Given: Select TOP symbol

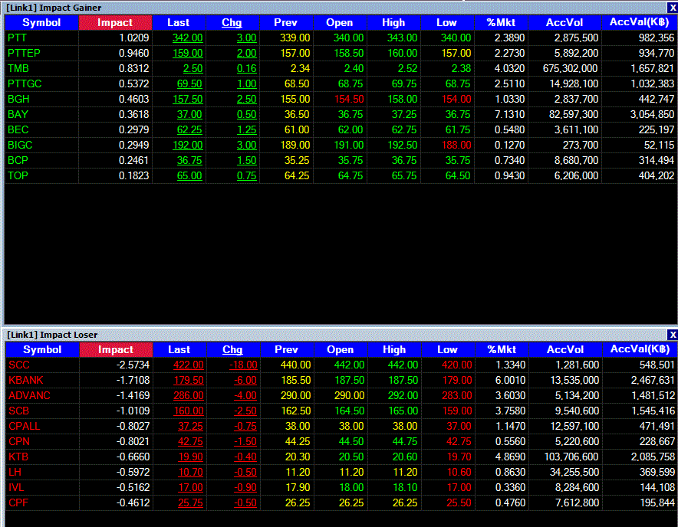Looking at the screenshot, I should (18, 176).
